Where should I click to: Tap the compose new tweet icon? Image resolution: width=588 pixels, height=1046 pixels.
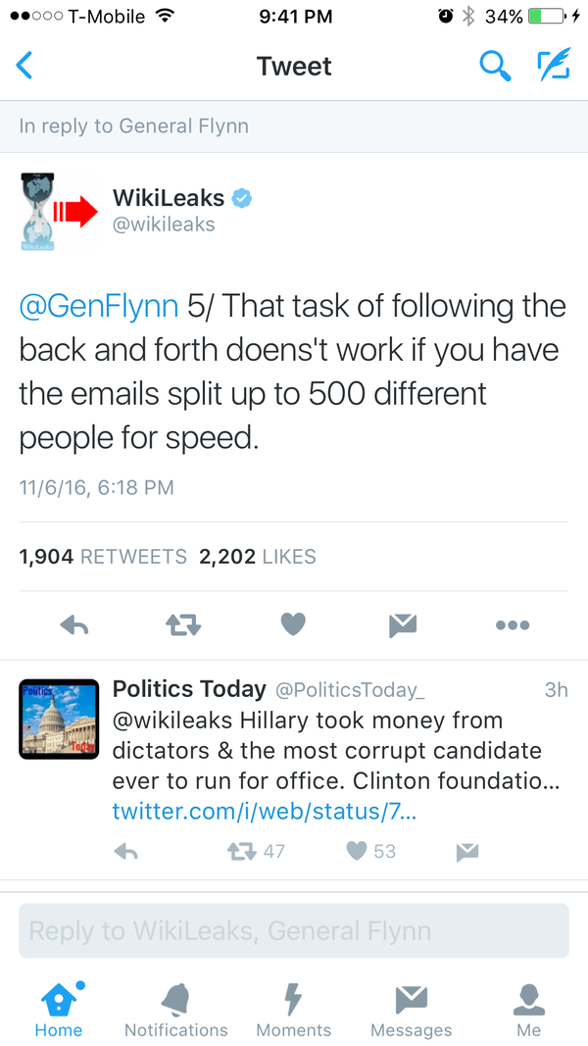553,66
